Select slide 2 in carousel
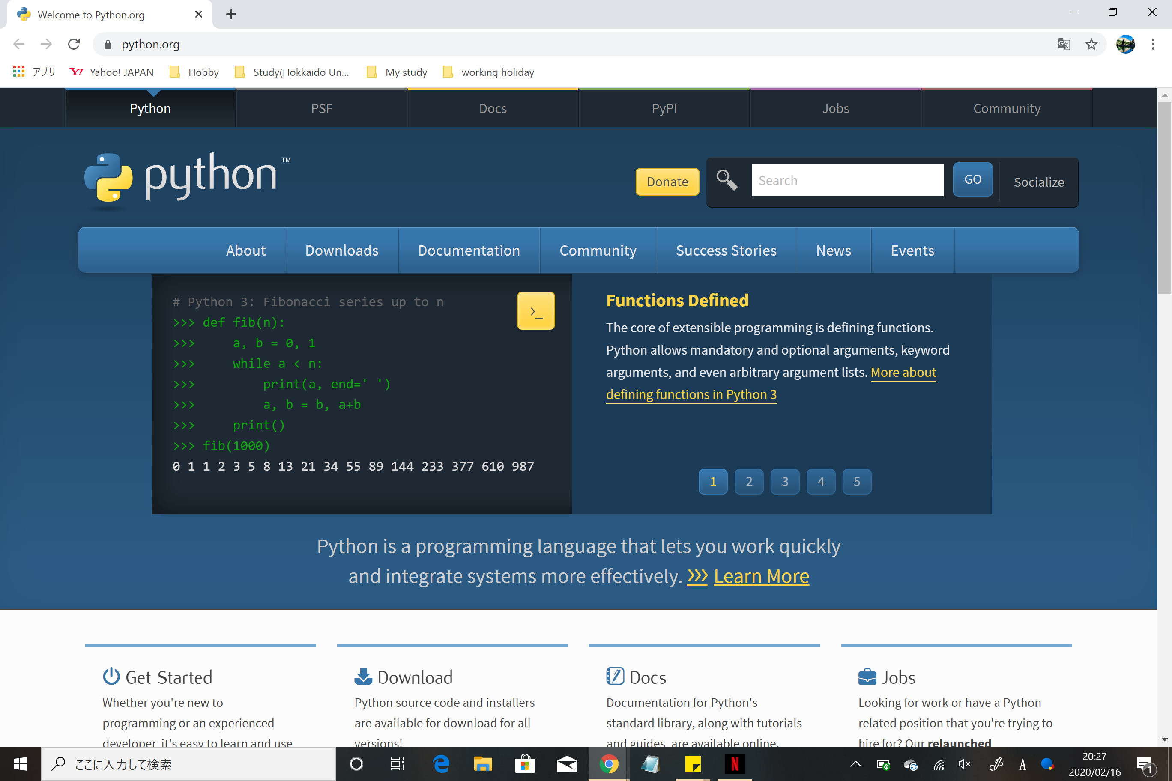 748,482
